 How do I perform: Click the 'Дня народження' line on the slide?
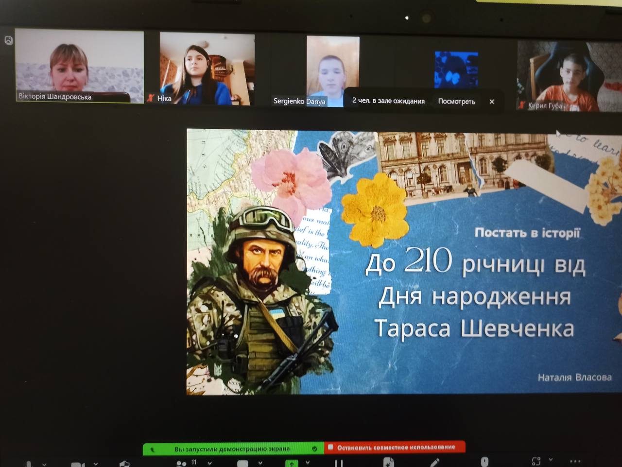pos(474,296)
